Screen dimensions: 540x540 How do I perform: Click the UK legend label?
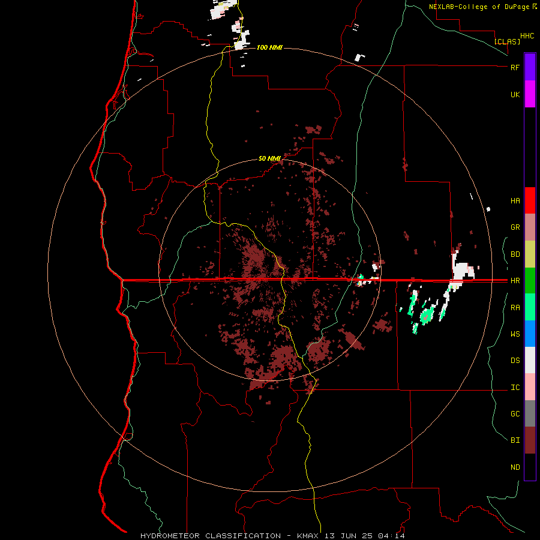[x=515, y=95]
